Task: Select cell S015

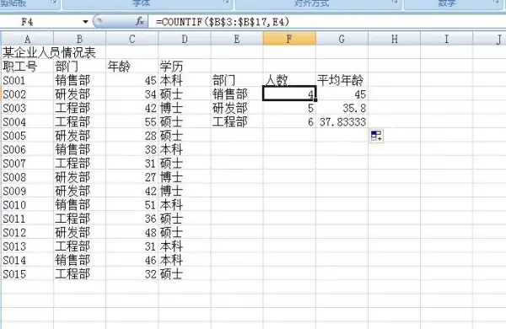Action: 28,274
